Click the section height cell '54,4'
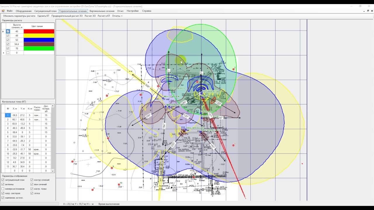 point(17,44)
